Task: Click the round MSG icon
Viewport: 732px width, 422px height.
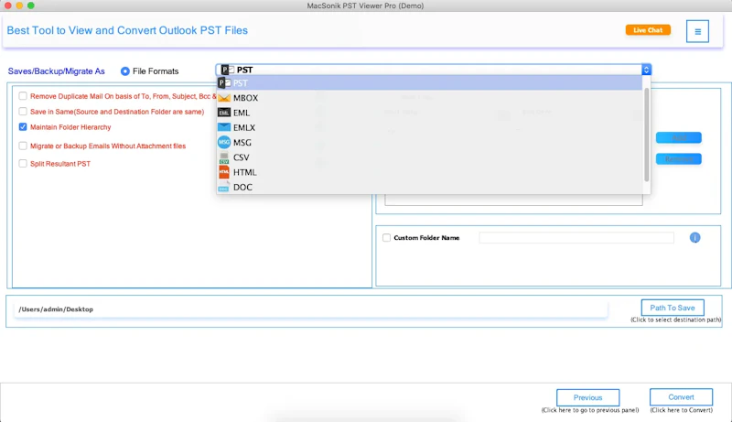Action: pyautogui.click(x=224, y=143)
